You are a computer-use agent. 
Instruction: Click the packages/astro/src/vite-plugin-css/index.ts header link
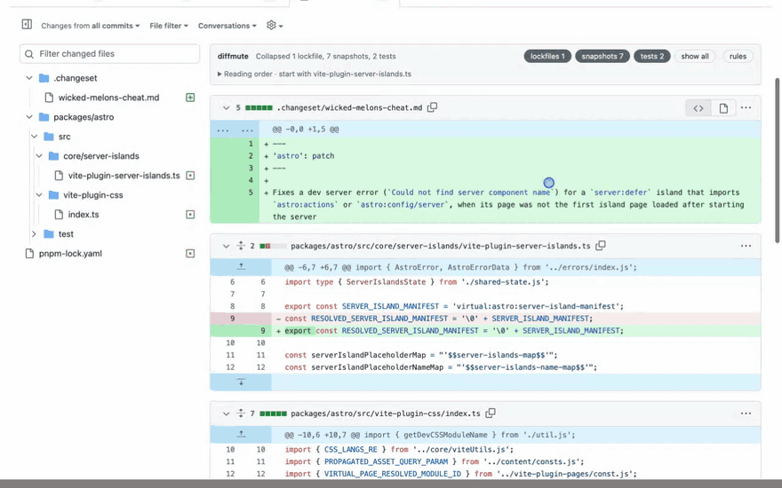386,413
